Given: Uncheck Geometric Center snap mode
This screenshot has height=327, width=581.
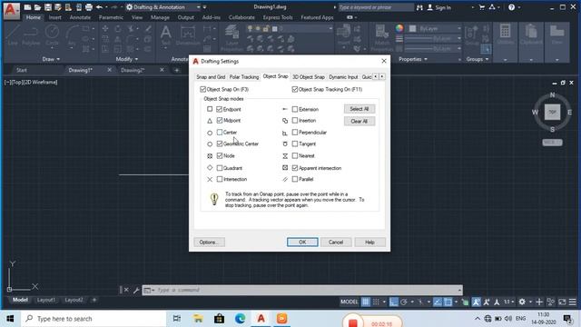Looking at the screenshot, I should [220, 144].
